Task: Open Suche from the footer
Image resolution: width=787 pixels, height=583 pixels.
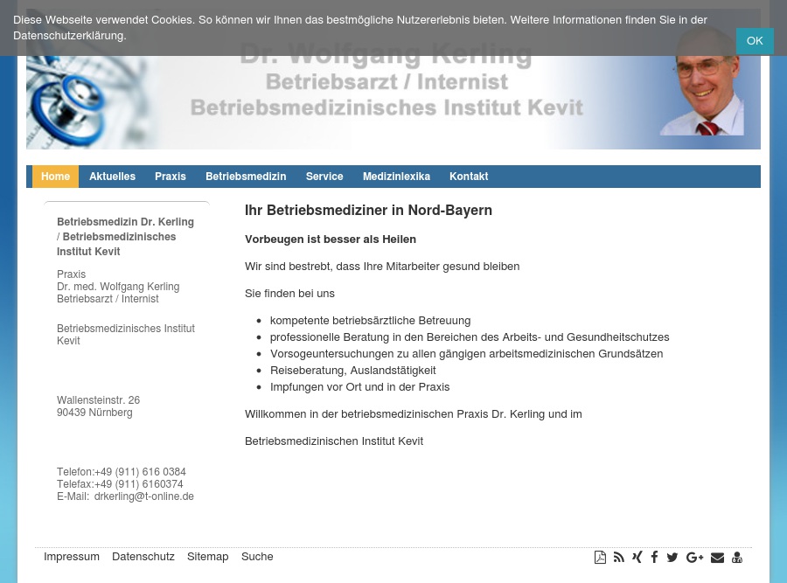Action: tap(257, 556)
